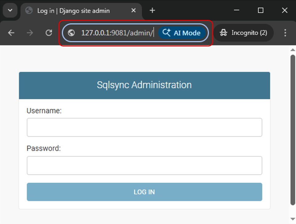Click the scrollbar up arrow
Viewport: 296px width, 224px height.
292,50
